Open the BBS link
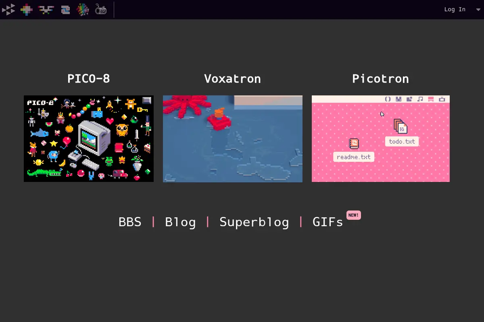484x322 pixels. [x=130, y=222]
